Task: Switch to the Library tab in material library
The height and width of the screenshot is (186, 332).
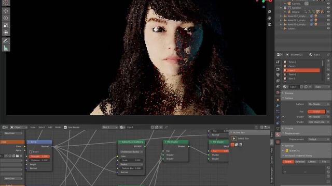Action: (312, 162)
